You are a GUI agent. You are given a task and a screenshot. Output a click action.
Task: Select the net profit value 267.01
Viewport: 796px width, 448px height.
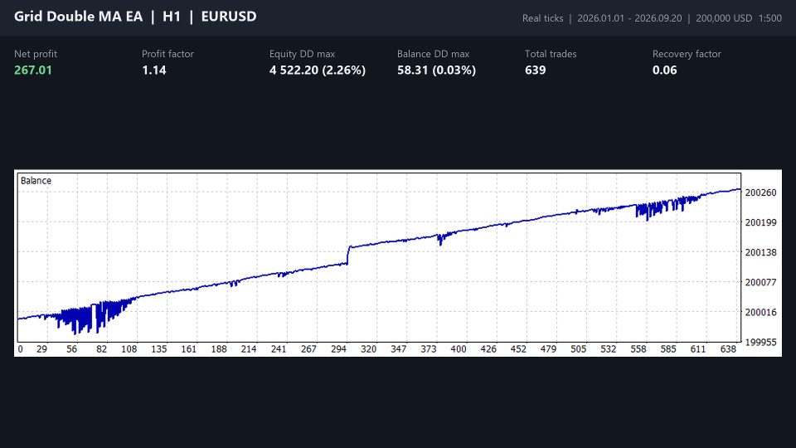[x=33, y=70]
